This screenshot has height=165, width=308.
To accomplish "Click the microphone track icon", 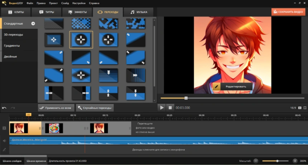I will (4, 150).
